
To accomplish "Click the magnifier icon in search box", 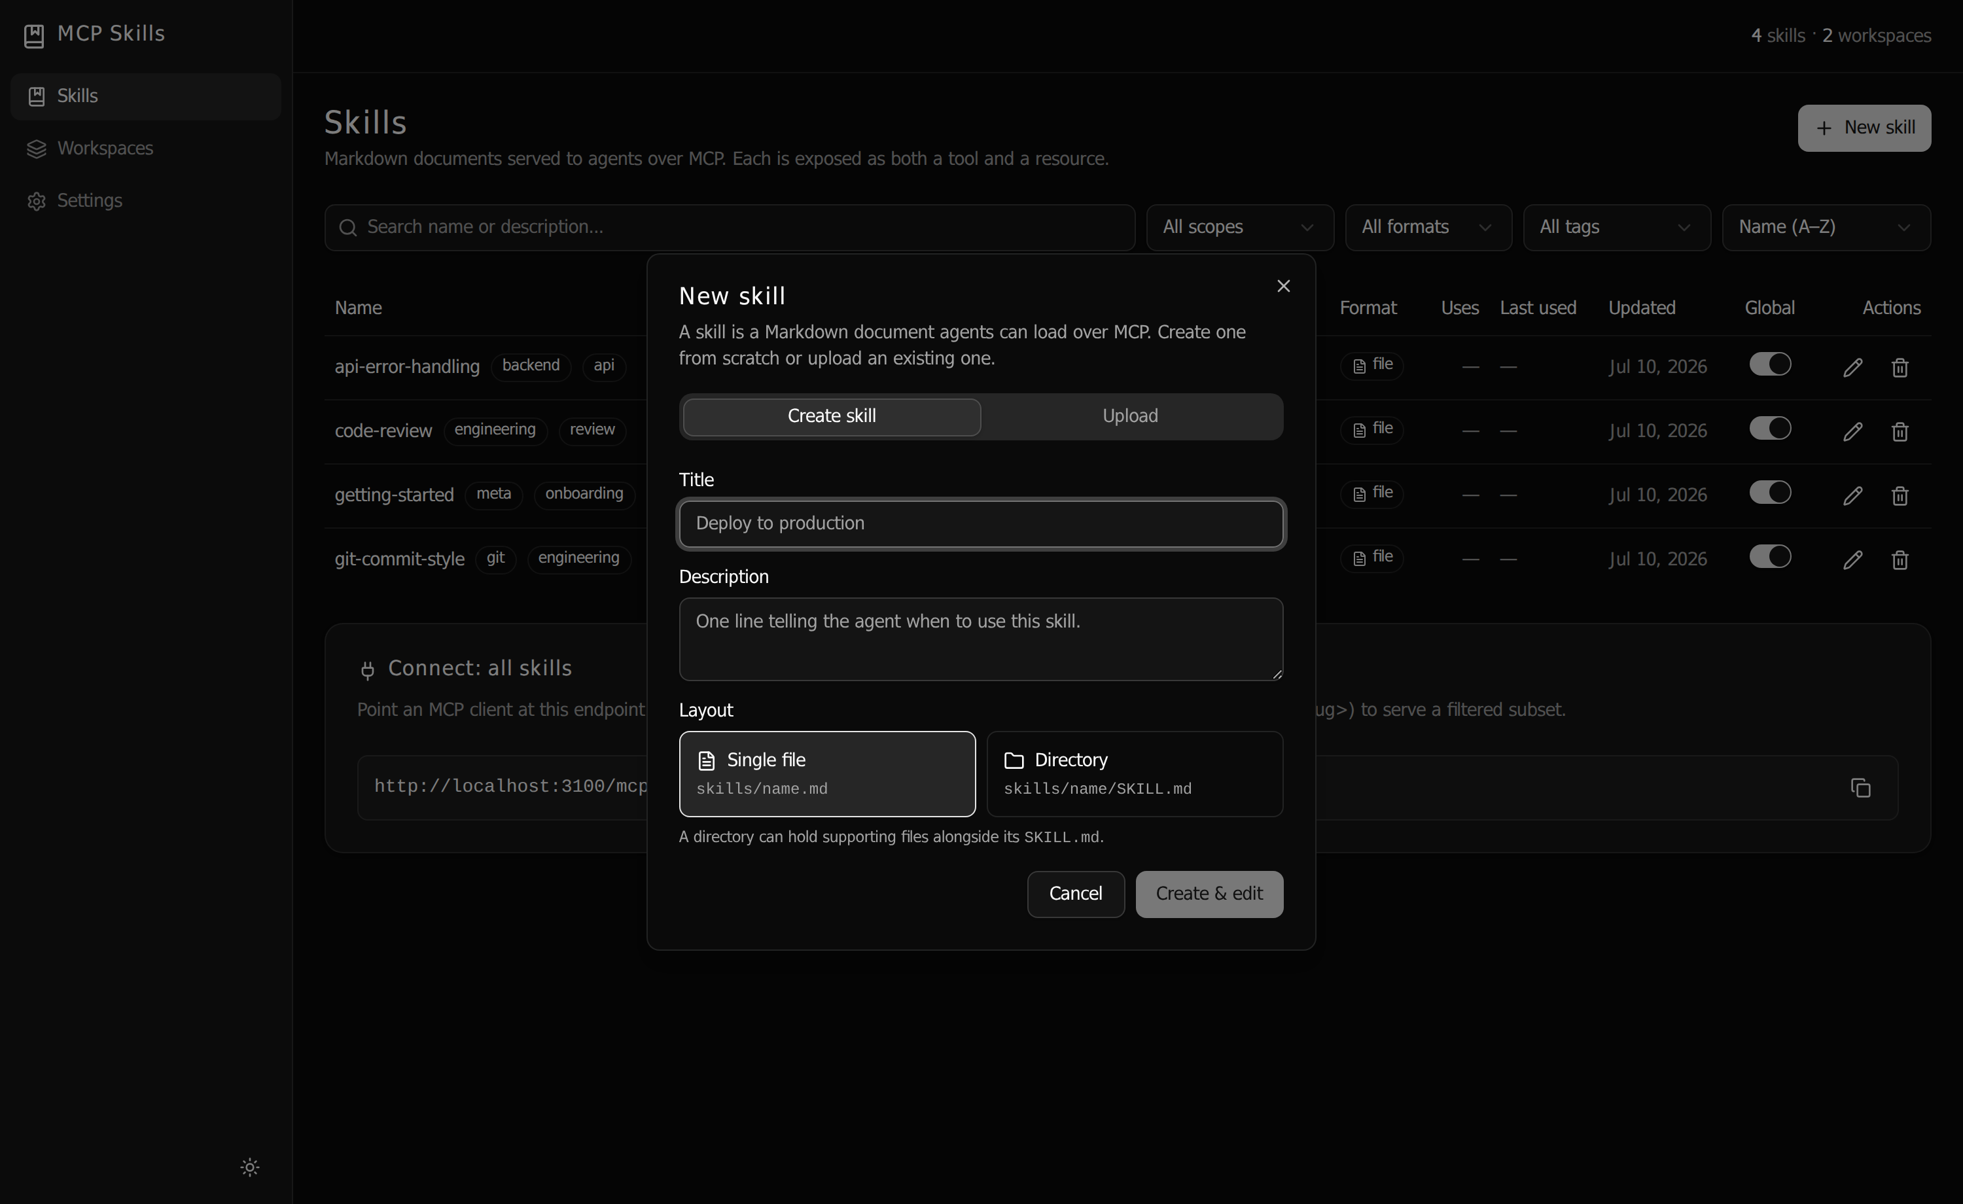I will click(x=348, y=228).
